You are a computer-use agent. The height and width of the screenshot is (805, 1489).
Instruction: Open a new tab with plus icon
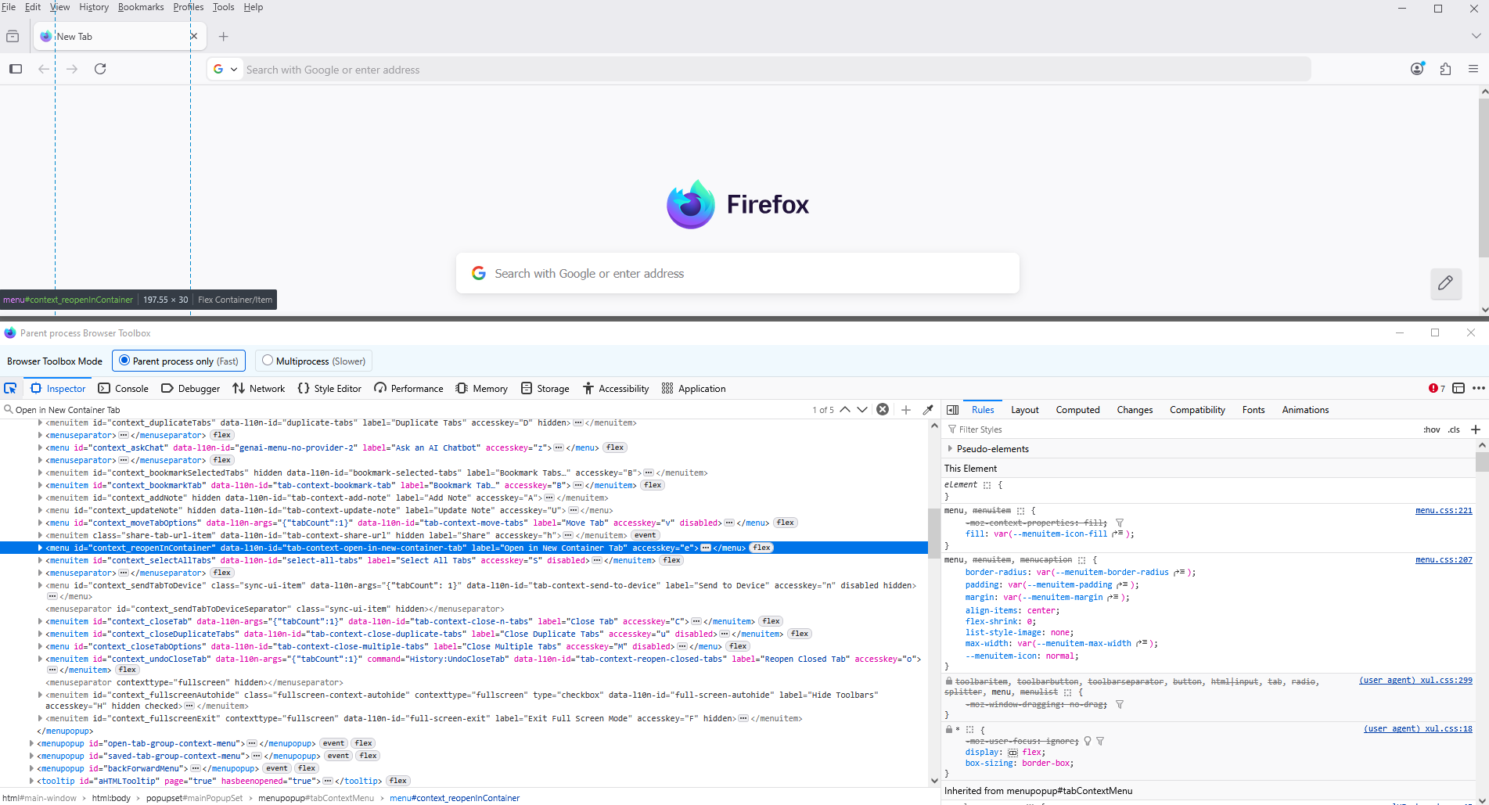click(224, 36)
